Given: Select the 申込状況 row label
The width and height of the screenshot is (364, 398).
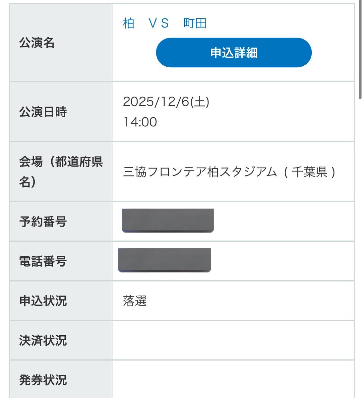Looking at the screenshot, I should (43, 301).
